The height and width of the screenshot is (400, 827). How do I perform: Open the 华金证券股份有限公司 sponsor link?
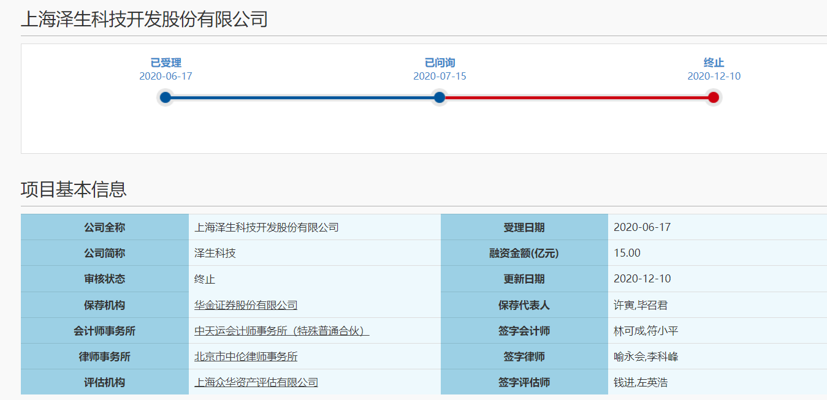[x=246, y=305]
